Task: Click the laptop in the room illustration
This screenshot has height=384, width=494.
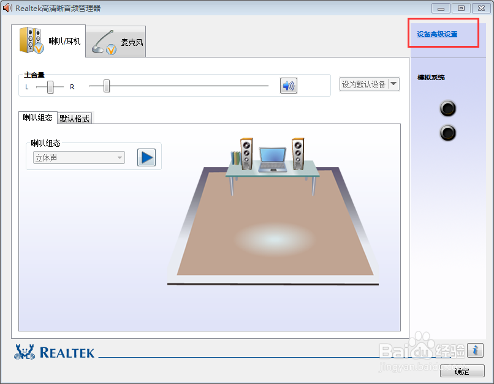Action: click(273, 160)
